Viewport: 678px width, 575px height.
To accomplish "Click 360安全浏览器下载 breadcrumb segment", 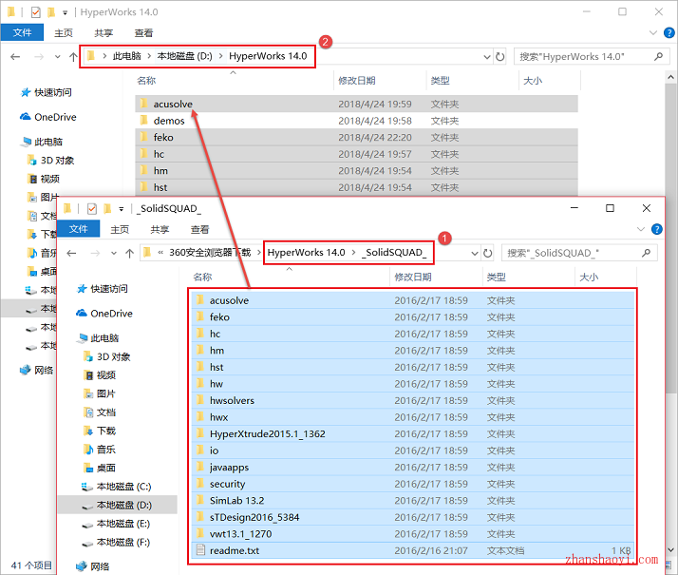I will pyautogui.click(x=210, y=252).
